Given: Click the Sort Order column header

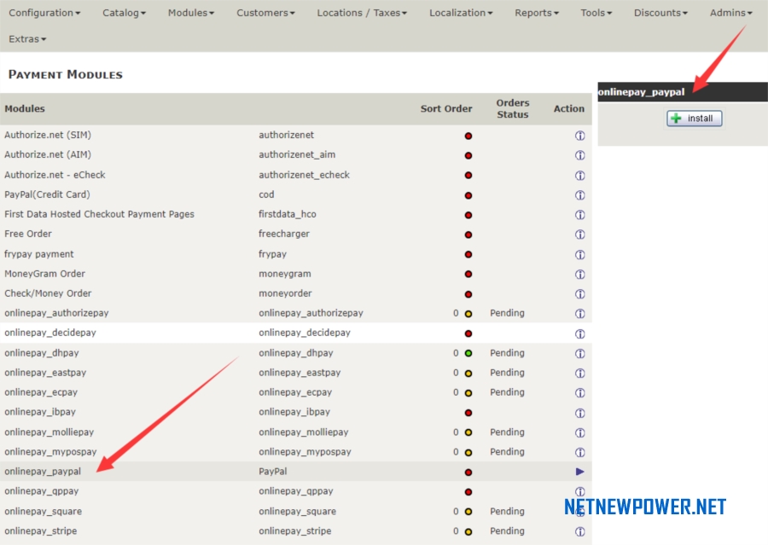Looking at the screenshot, I should coord(446,108).
